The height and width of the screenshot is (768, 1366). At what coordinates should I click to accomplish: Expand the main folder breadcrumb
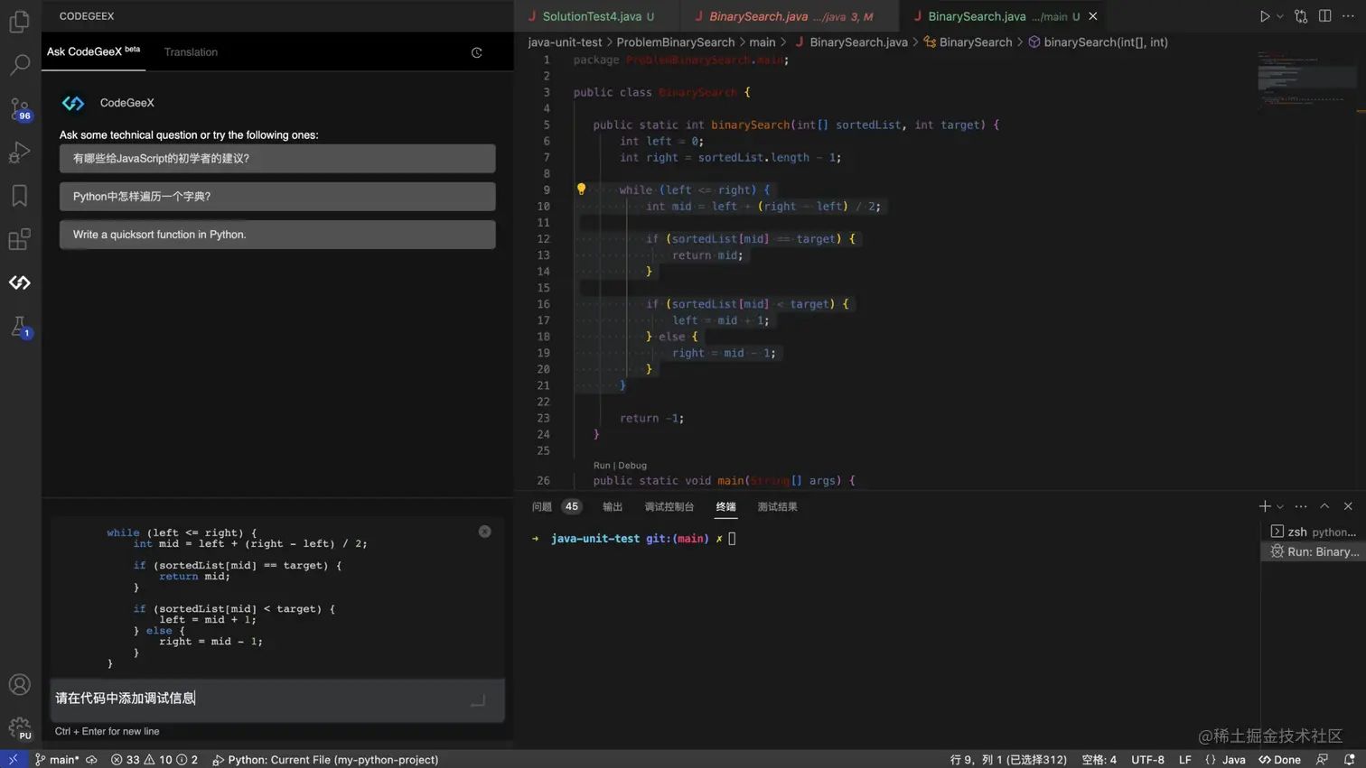point(762,42)
